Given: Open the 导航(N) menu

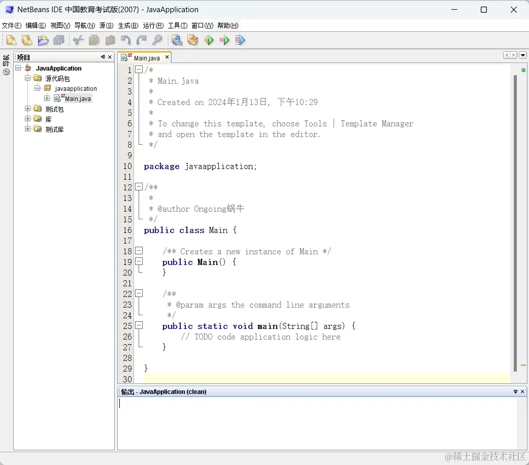Looking at the screenshot, I should point(85,26).
